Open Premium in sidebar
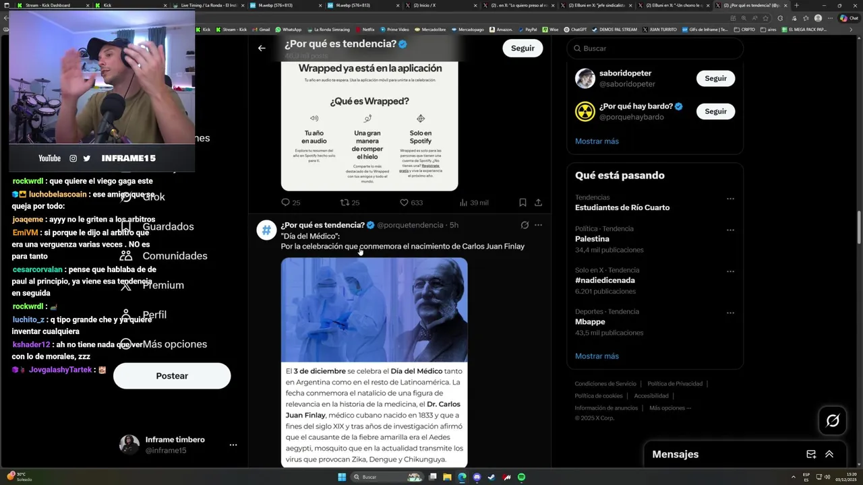Viewport: 863px width, 485px height. [x=152, y=285]
